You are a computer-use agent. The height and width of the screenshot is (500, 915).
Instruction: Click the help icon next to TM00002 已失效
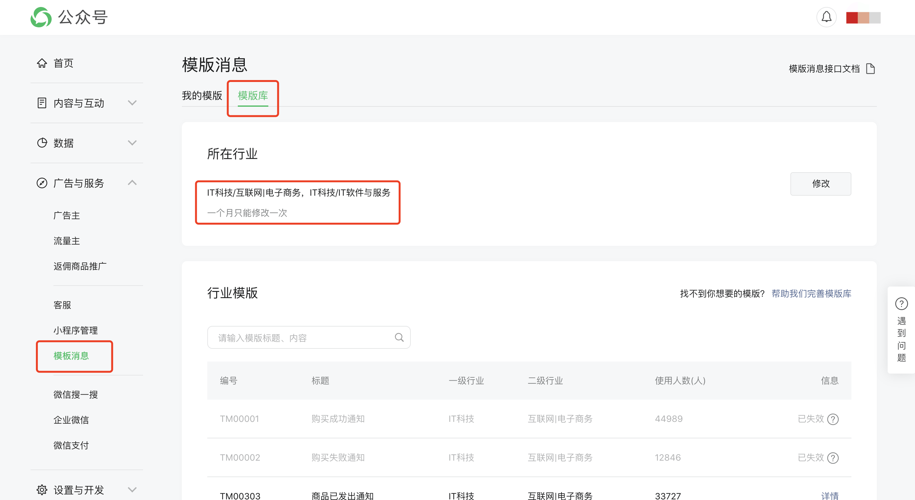pos(833,458)
